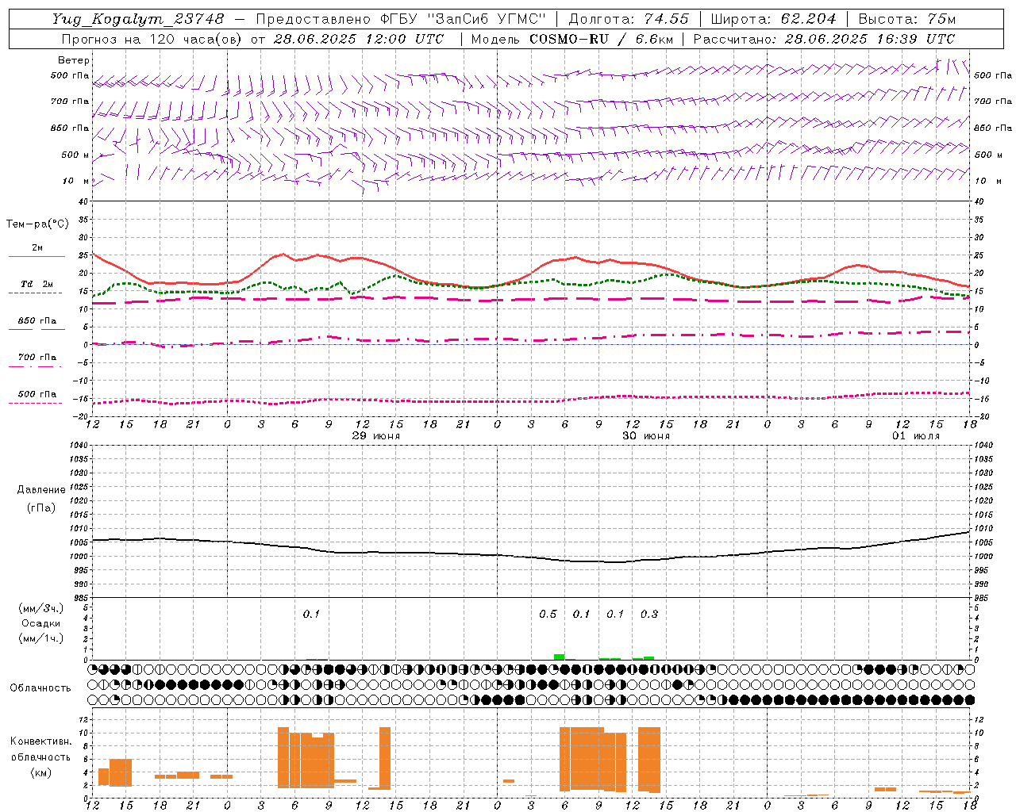The height and width of the screenshot is (812, 1016).
Task: Click the station title Yug_Kogalym_23748
Action: pos(138,19)
